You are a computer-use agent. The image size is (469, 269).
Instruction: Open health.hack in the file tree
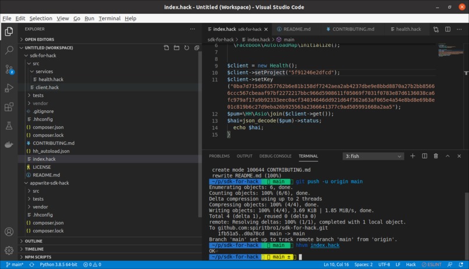[x=51, y=79]
